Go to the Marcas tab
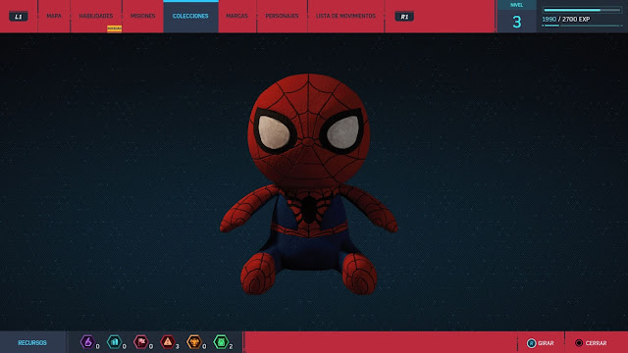Viewport: 628px width, 353px height. (236, 16)
